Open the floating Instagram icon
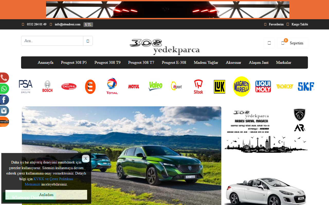The image size is (329, 205). coord(4,111)
